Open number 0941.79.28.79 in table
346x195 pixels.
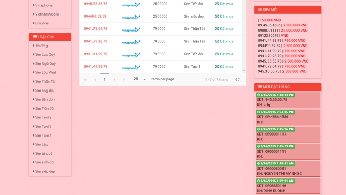96,41
